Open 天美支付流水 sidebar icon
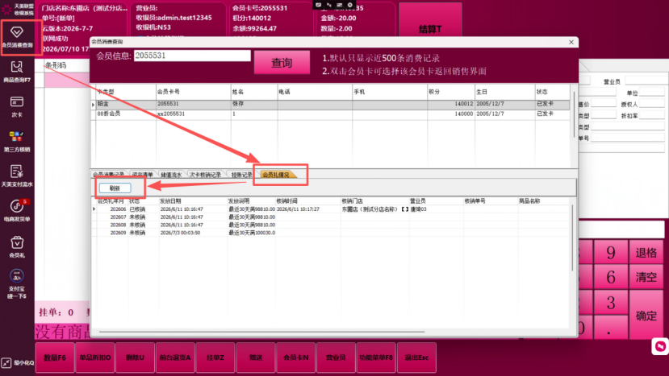This screenshot has width=669, height=376. coord(17,176)
